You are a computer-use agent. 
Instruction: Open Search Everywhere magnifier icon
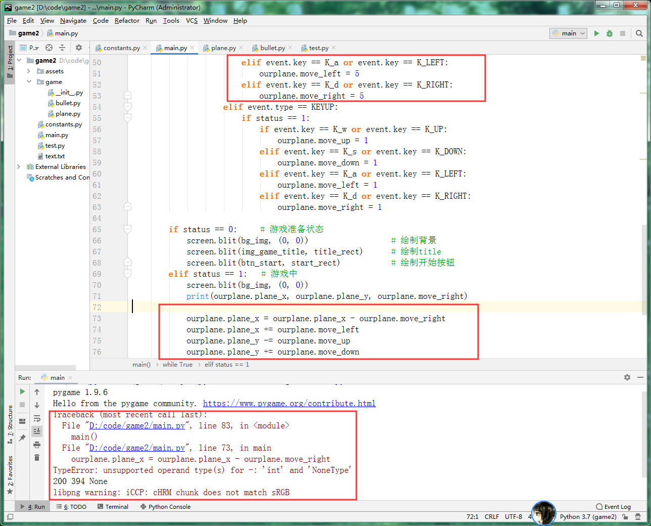click(x=639, y=33)
